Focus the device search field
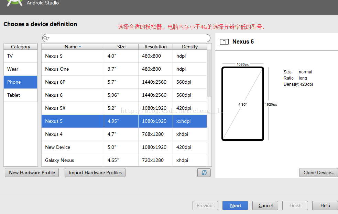The image size is (338, 214). click(126, 38)
